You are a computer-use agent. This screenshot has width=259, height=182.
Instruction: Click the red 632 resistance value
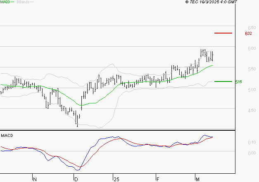click(248, 34)
